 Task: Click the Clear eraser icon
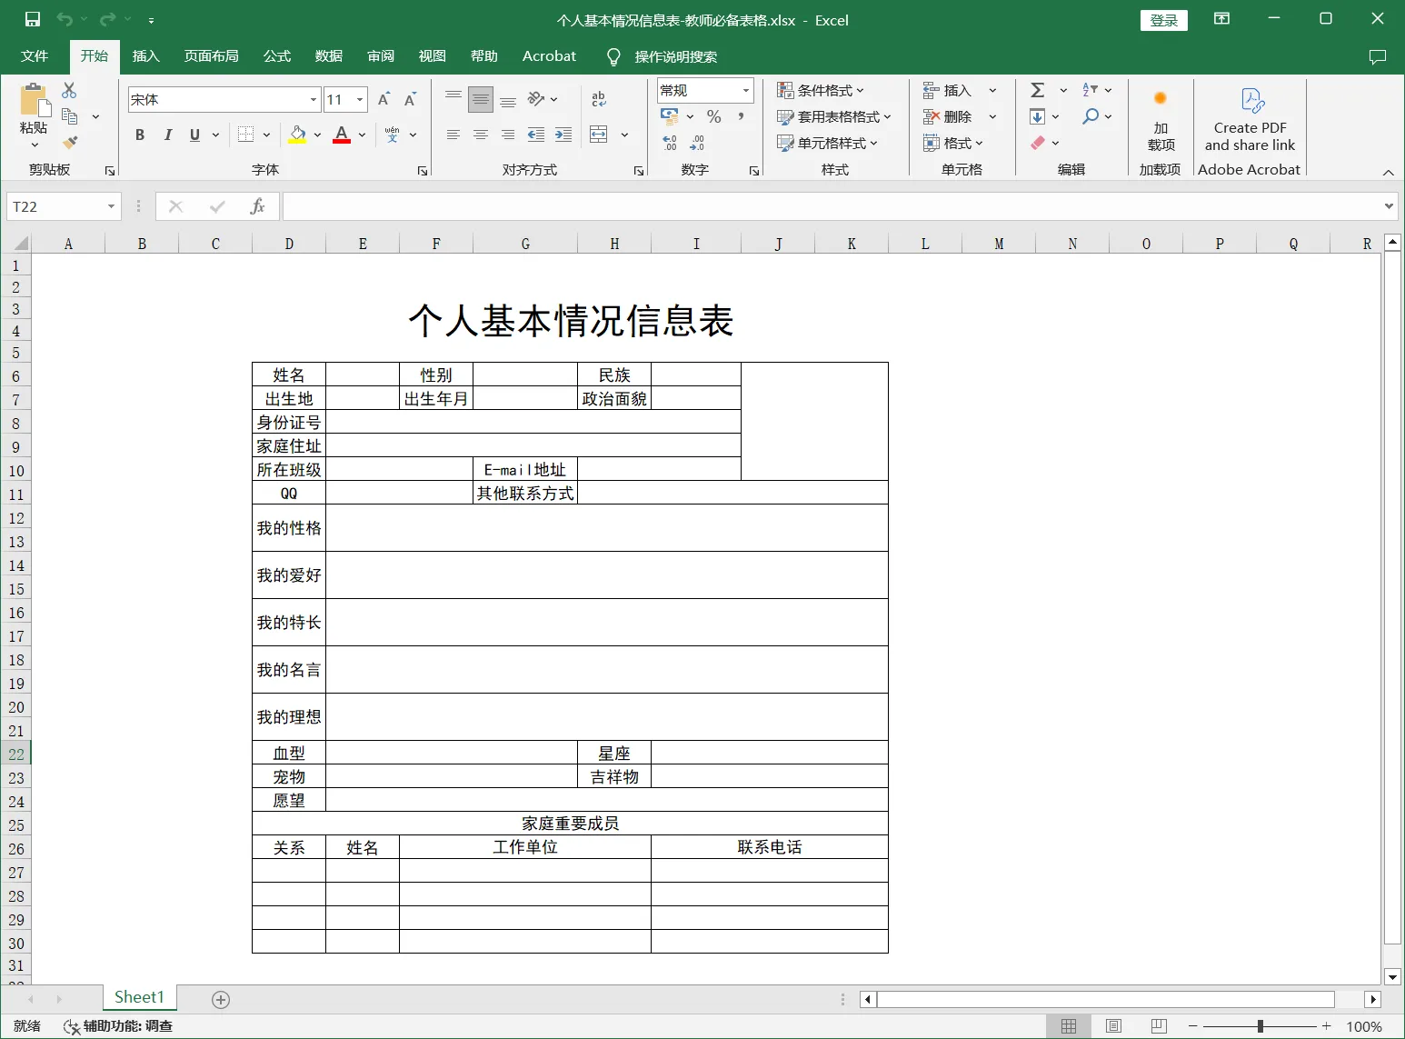pos(1037,143)
